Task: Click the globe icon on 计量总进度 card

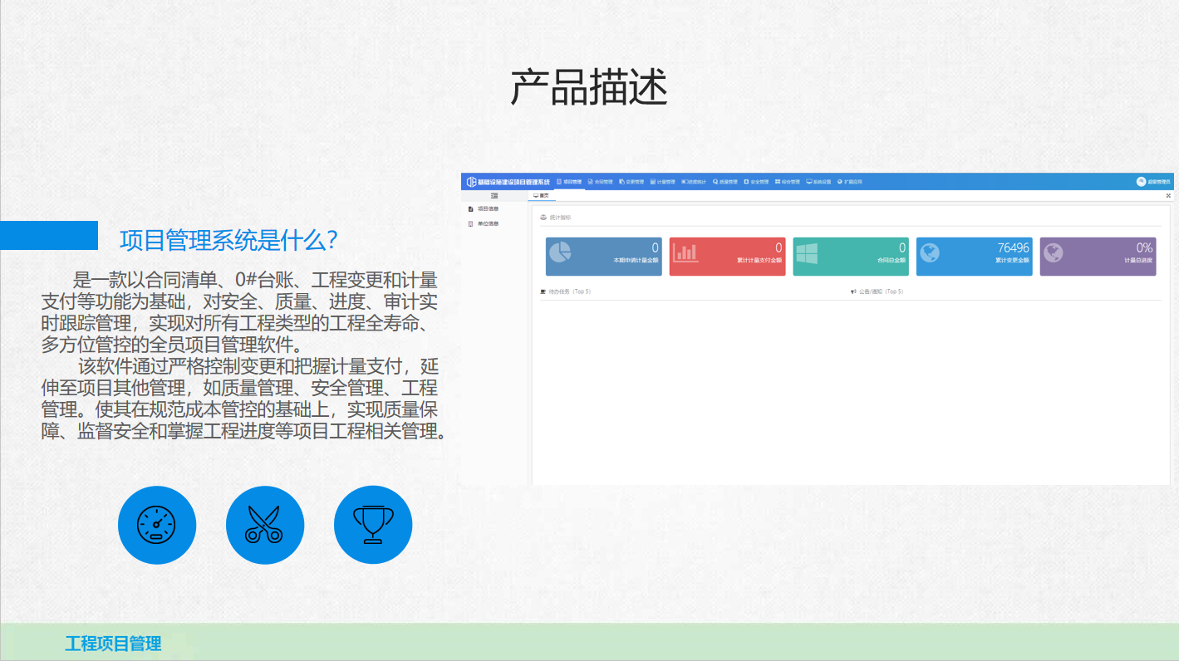Action: pos(1054,252)
